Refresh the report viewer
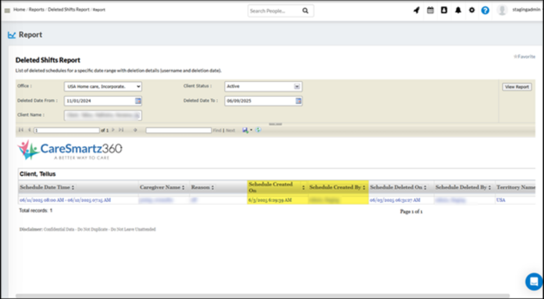544x299 pixels. tap(258, 130)
